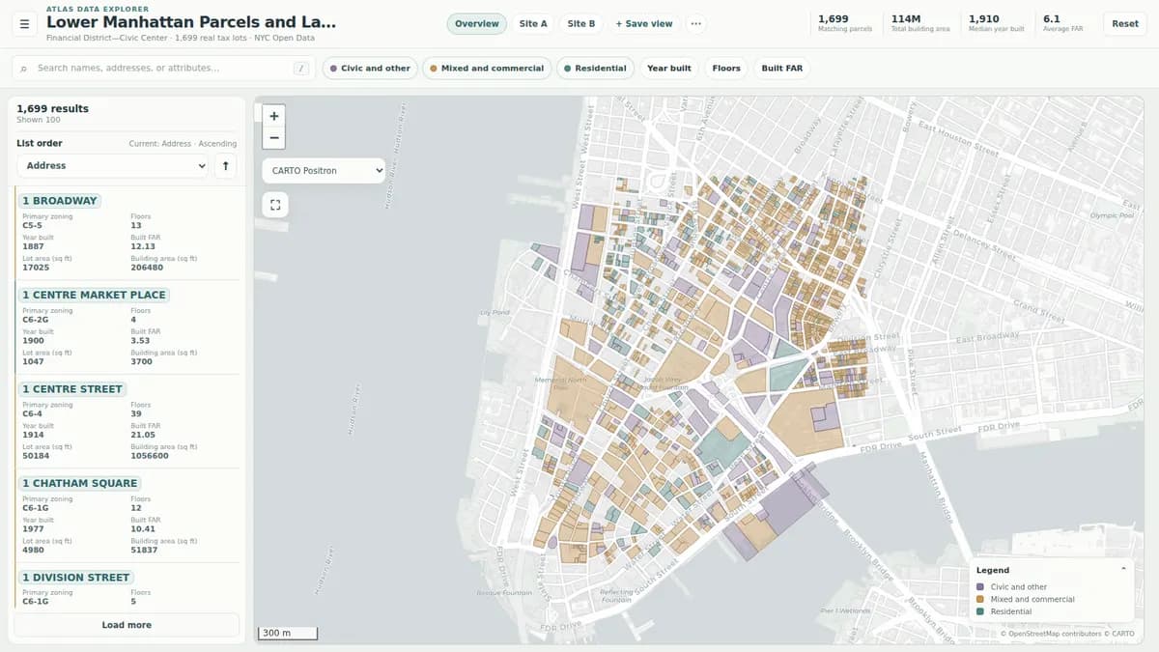Zoom out on the map
The image size is (1159, 652).
[x=274, y=138]
